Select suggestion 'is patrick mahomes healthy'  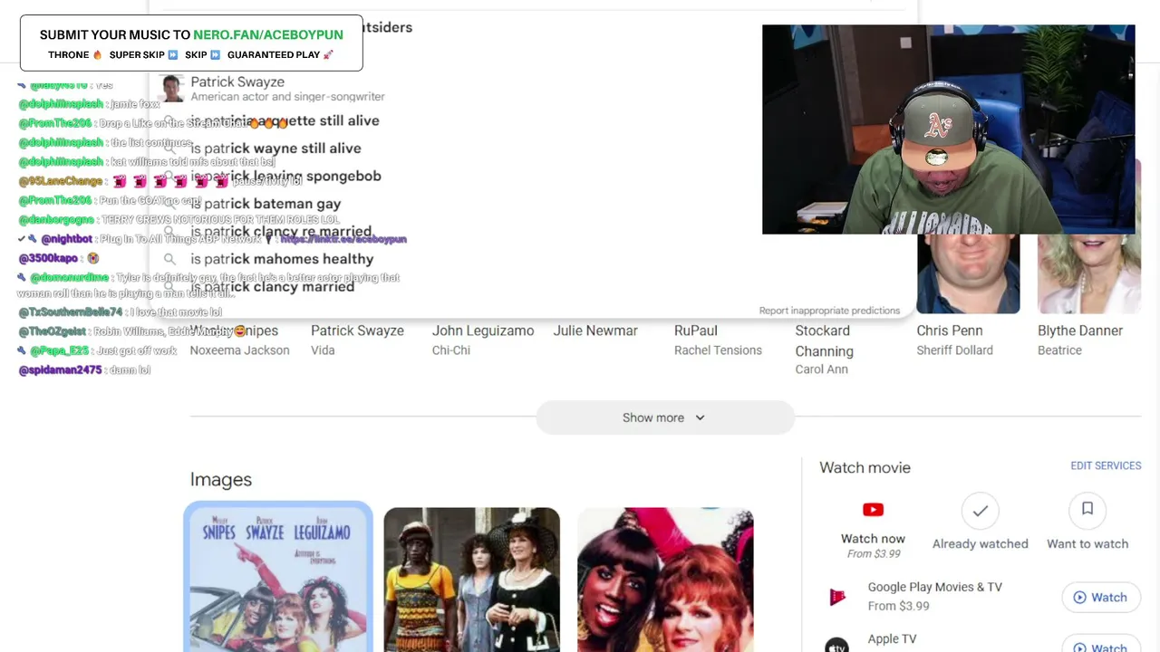tap(282, 259)
